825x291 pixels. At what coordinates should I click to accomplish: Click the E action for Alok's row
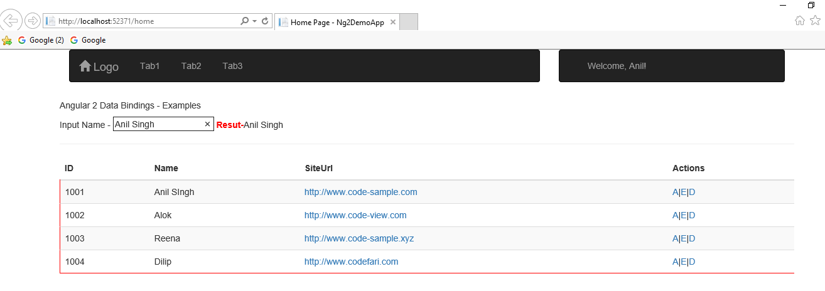[x=684, y=215]
